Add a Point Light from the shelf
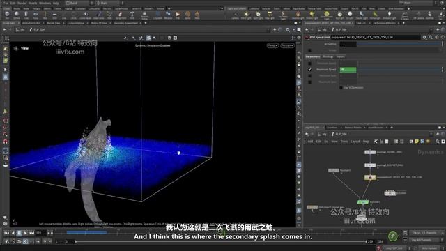 click(x=246, y=15)
